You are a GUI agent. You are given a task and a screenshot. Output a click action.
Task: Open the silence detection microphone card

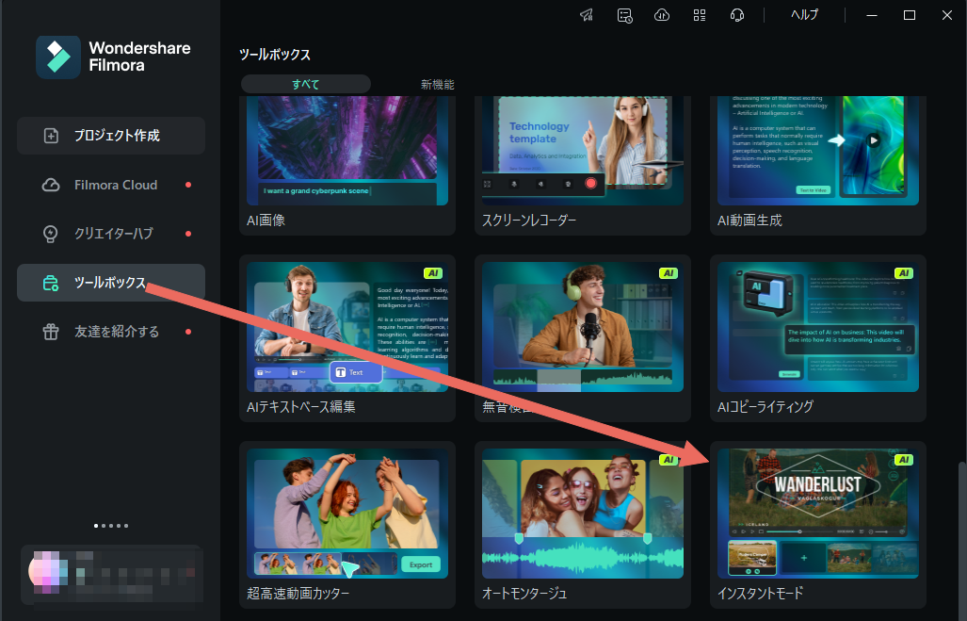pos(583,338)
